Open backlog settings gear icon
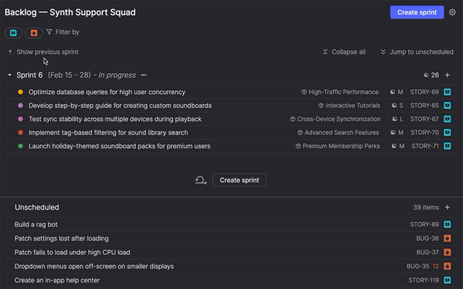Image resolution: width=463 pixels, height=289 pixels. [x=452, y=12]
